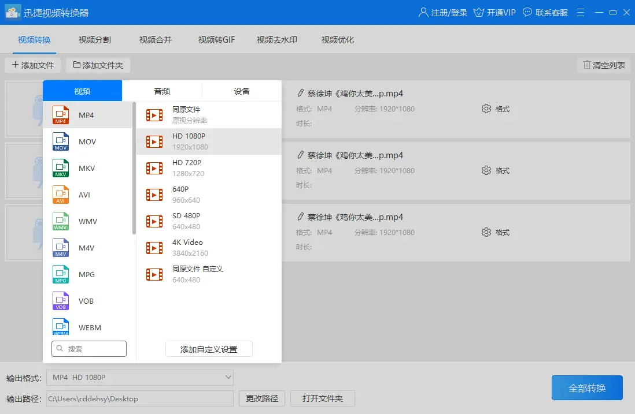Click the 清空列表 button

(604, 65)
